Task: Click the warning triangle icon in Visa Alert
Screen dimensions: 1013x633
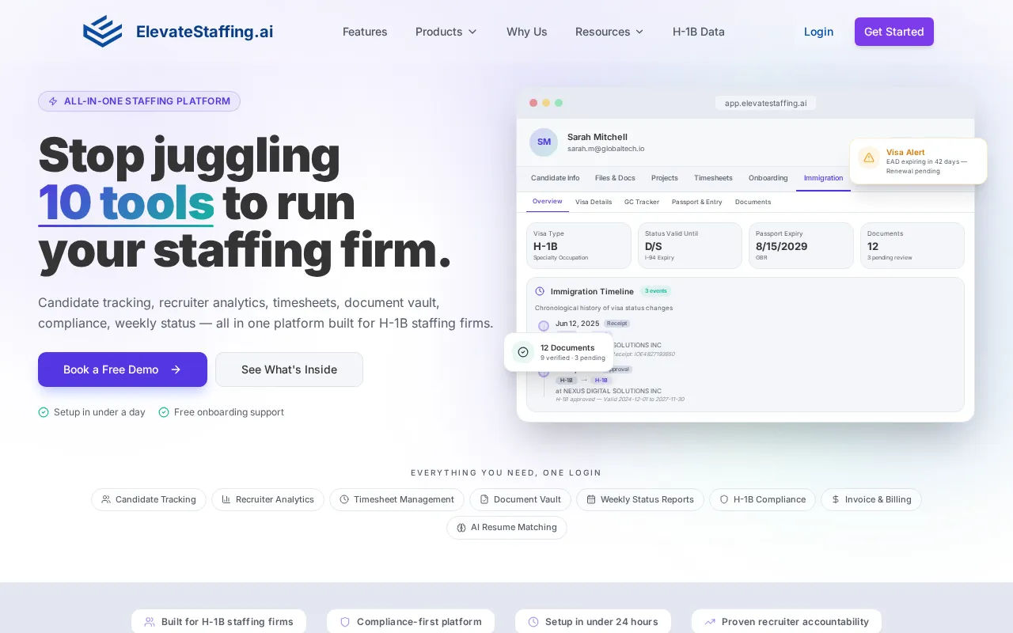Action: pos(869,157)
